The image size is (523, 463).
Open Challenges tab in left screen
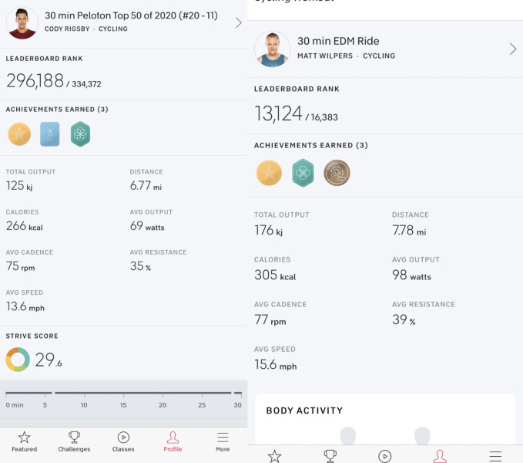tap(74, 441)
